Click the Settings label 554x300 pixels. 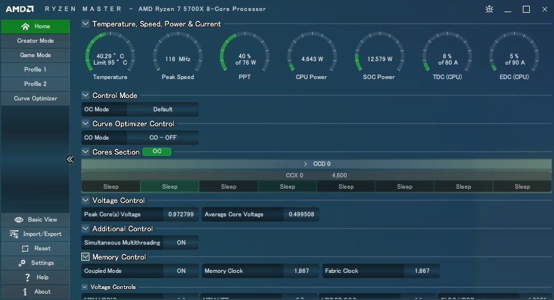point(42,263)
